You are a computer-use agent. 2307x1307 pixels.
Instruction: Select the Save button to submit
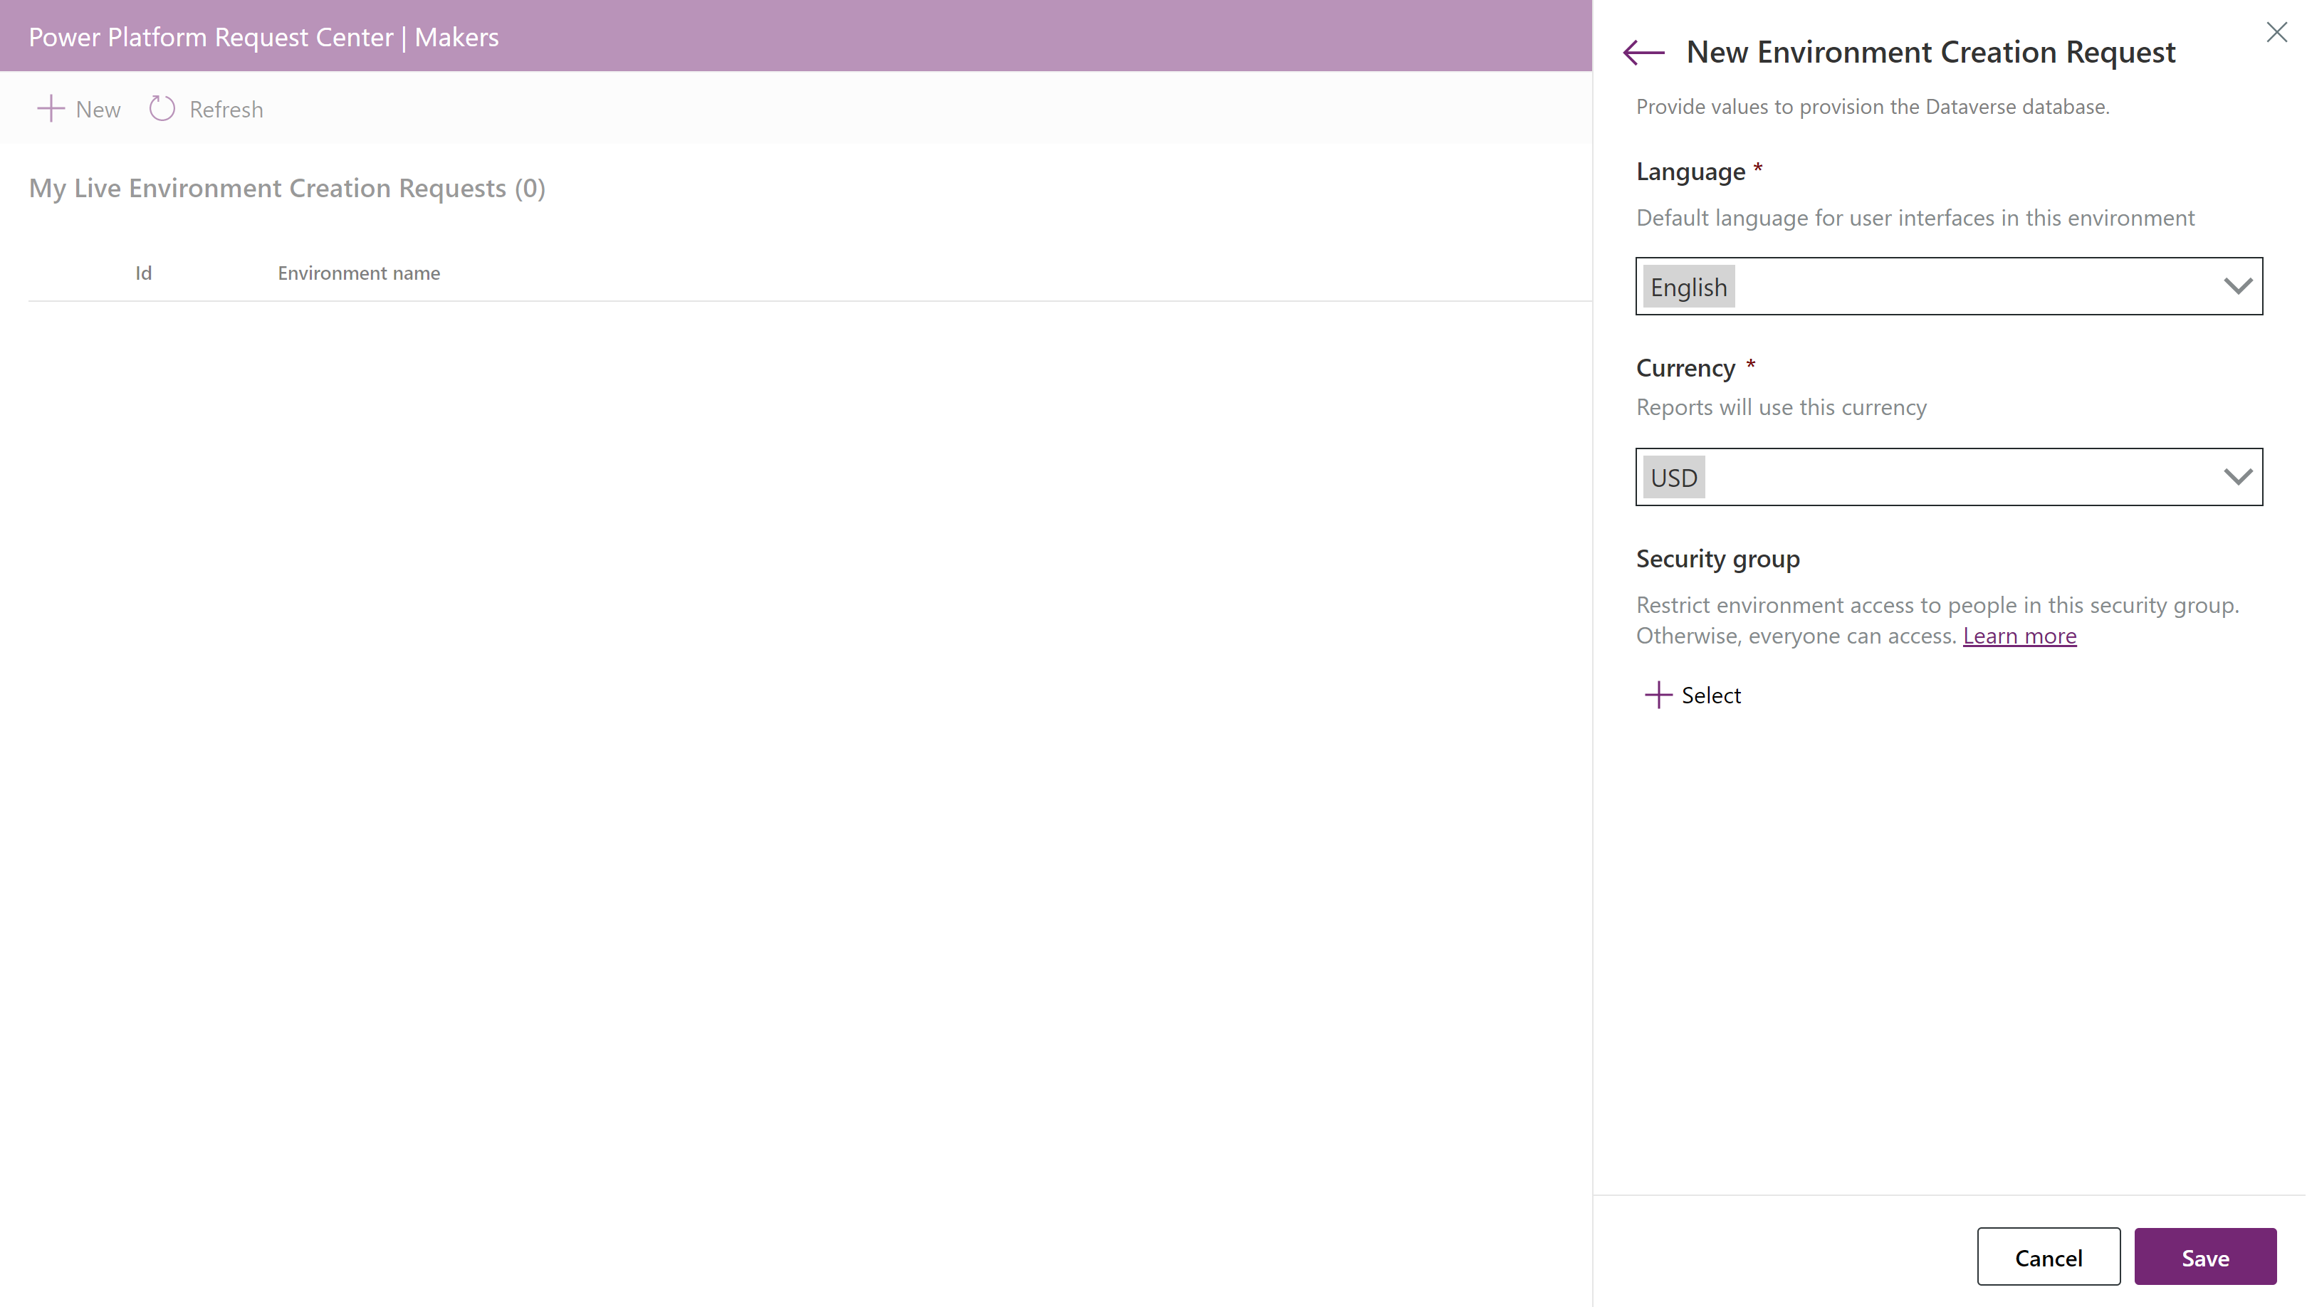pyautogui.click(x=2206, y=1258)
